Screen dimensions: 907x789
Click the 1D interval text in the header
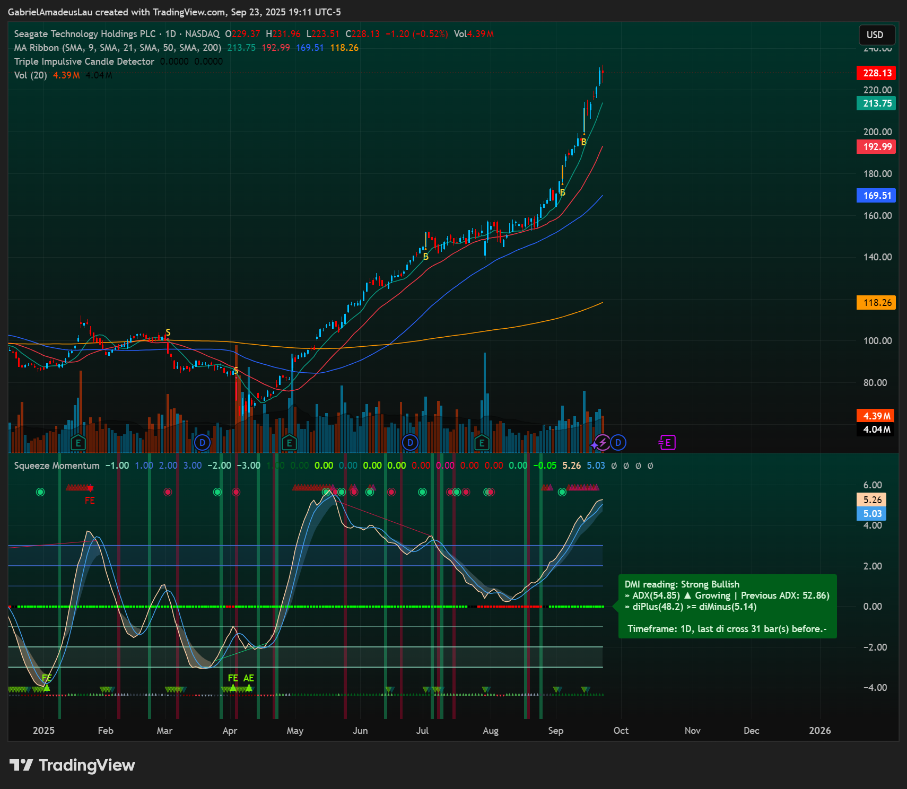coord(170,34)
